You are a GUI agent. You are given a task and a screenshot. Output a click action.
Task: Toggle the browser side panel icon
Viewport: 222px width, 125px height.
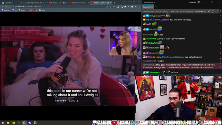pos(132,7)
